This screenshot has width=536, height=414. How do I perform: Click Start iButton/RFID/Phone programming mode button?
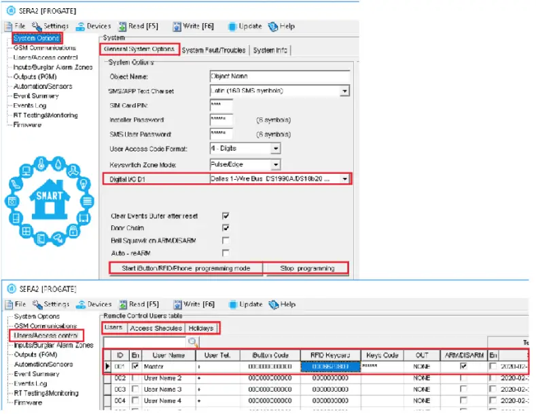coord(186,268)
